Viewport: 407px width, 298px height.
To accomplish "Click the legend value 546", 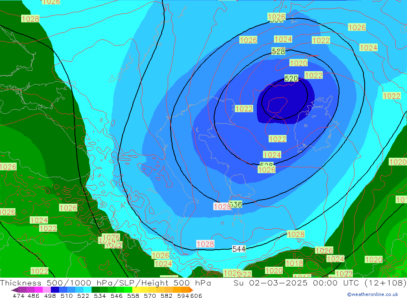I will click(116, 296).
